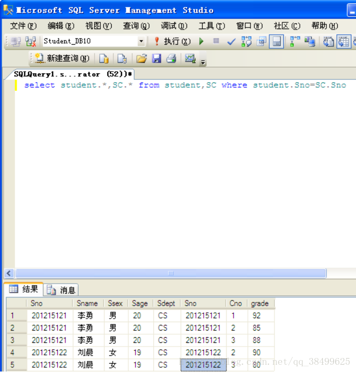Click the Sdept column header
The width and height of the screenshot is (356, 372).
[x=167, y=304]
